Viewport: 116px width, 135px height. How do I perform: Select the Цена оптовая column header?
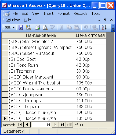pos(90,35)
